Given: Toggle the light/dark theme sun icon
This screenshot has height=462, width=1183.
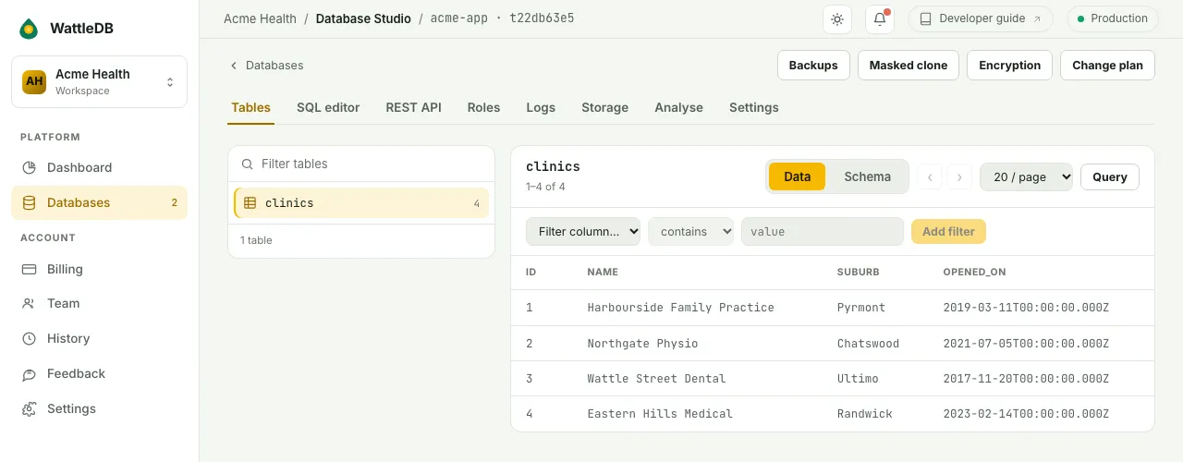Looking at the screenshot, I should point(837,18).
